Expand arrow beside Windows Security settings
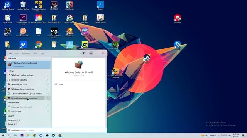Viewport: 247px width, 138px height. [47, 89]
